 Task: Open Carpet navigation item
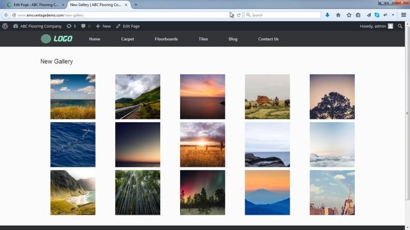click(x=127, y=39)
